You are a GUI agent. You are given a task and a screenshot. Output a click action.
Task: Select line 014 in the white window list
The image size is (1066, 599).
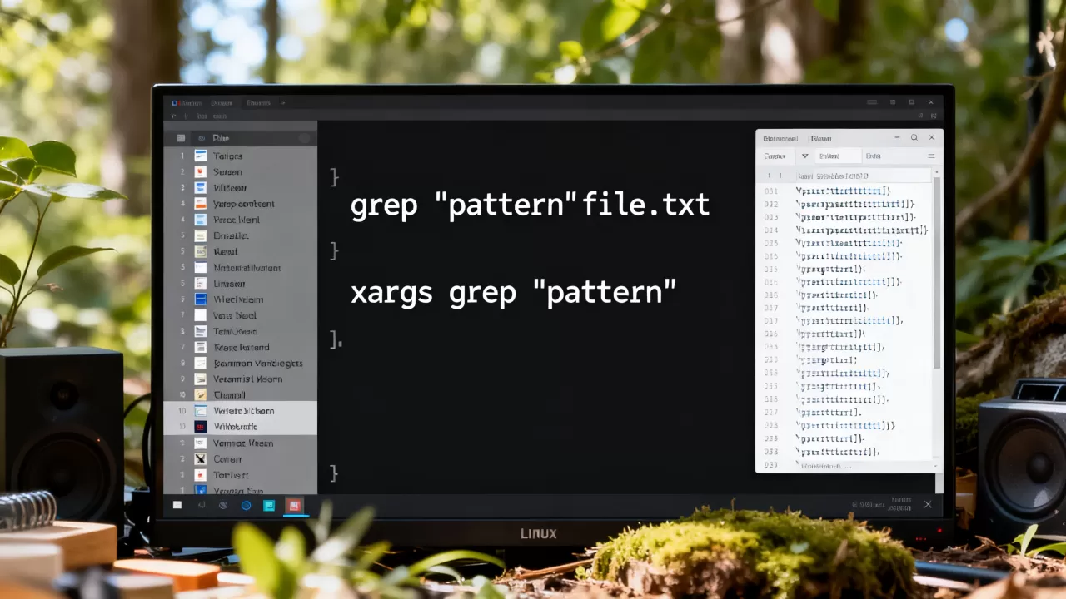pos(845,230)
